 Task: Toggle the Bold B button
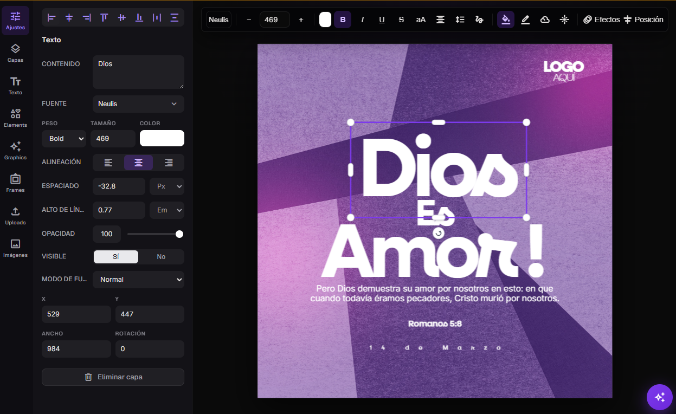click(343, 20)
